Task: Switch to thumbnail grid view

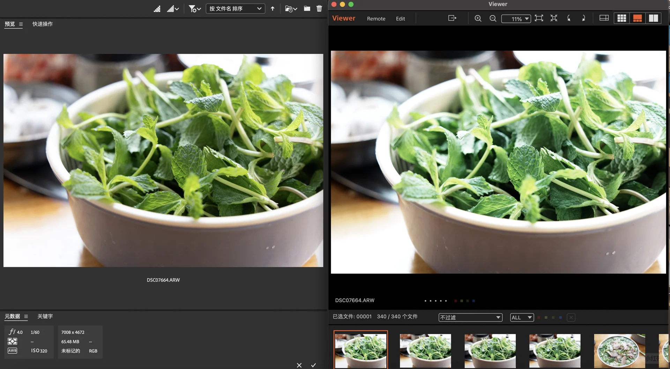Action: 621,18
